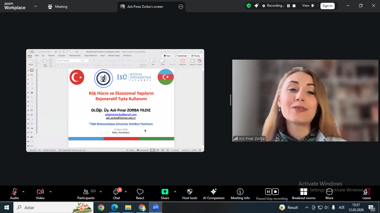
Task: Open Breakout rooms
Action: [x=303, y=194]
